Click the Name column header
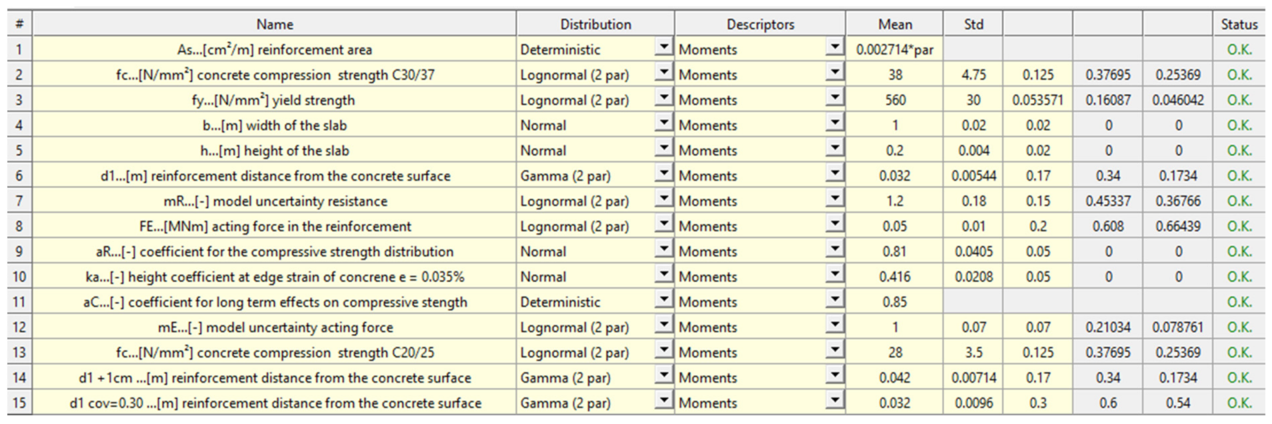The height and width of the screenshot is (424, 1272). (x=275, y=24)
